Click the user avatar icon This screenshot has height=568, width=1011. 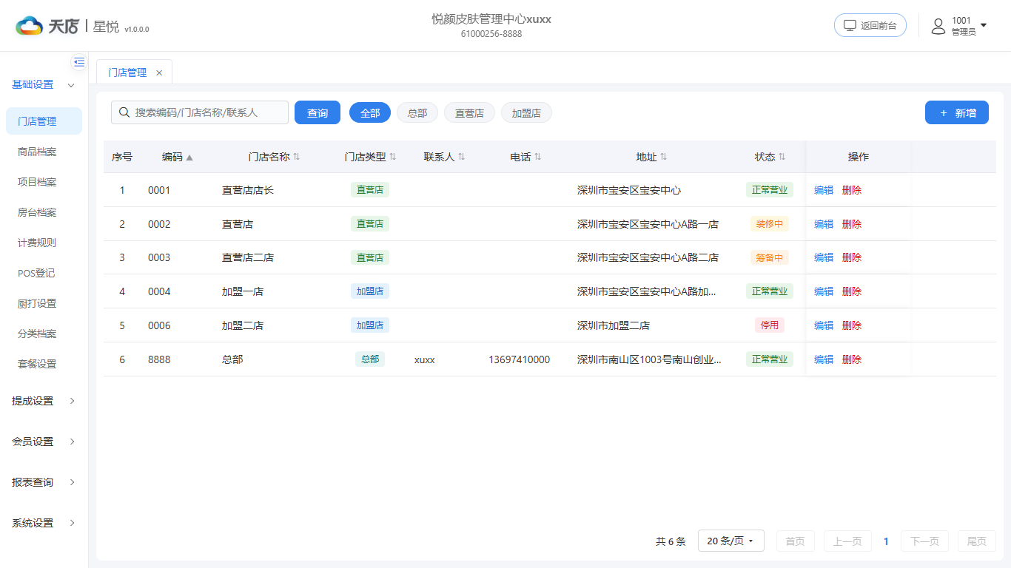tap(938, 26)
